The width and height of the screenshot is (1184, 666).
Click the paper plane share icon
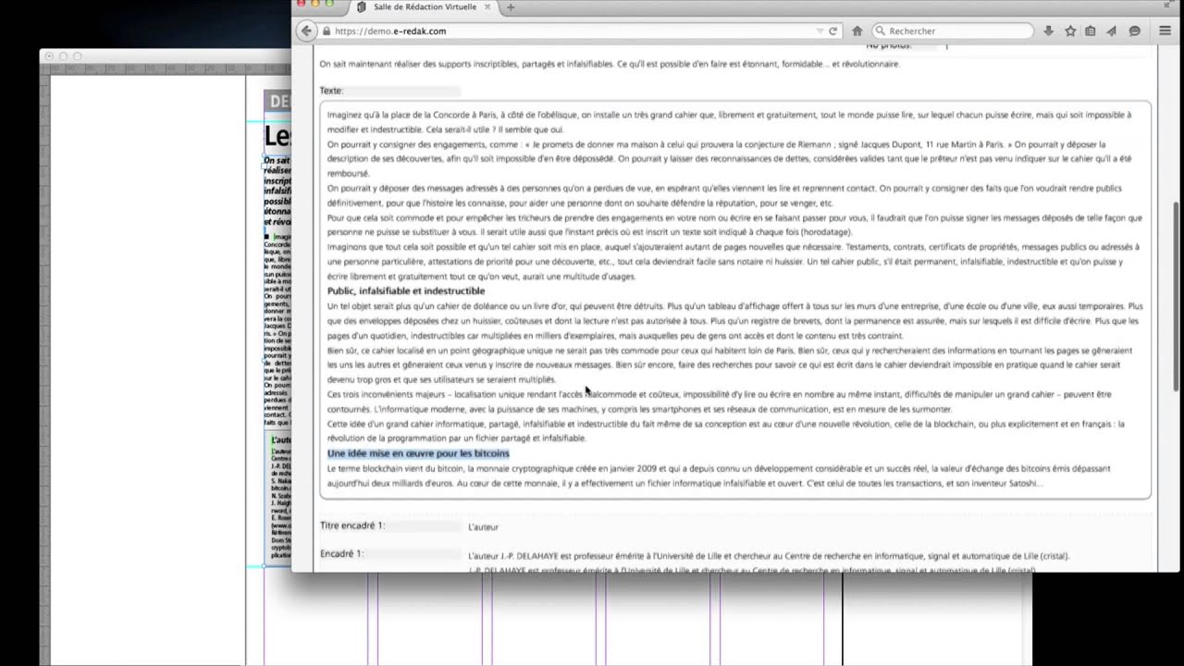click(x=1112, y=31)
